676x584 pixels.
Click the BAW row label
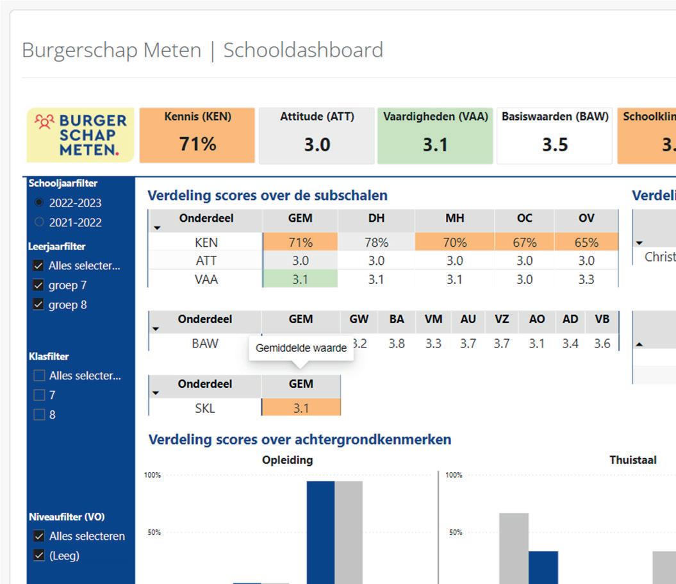205,344
